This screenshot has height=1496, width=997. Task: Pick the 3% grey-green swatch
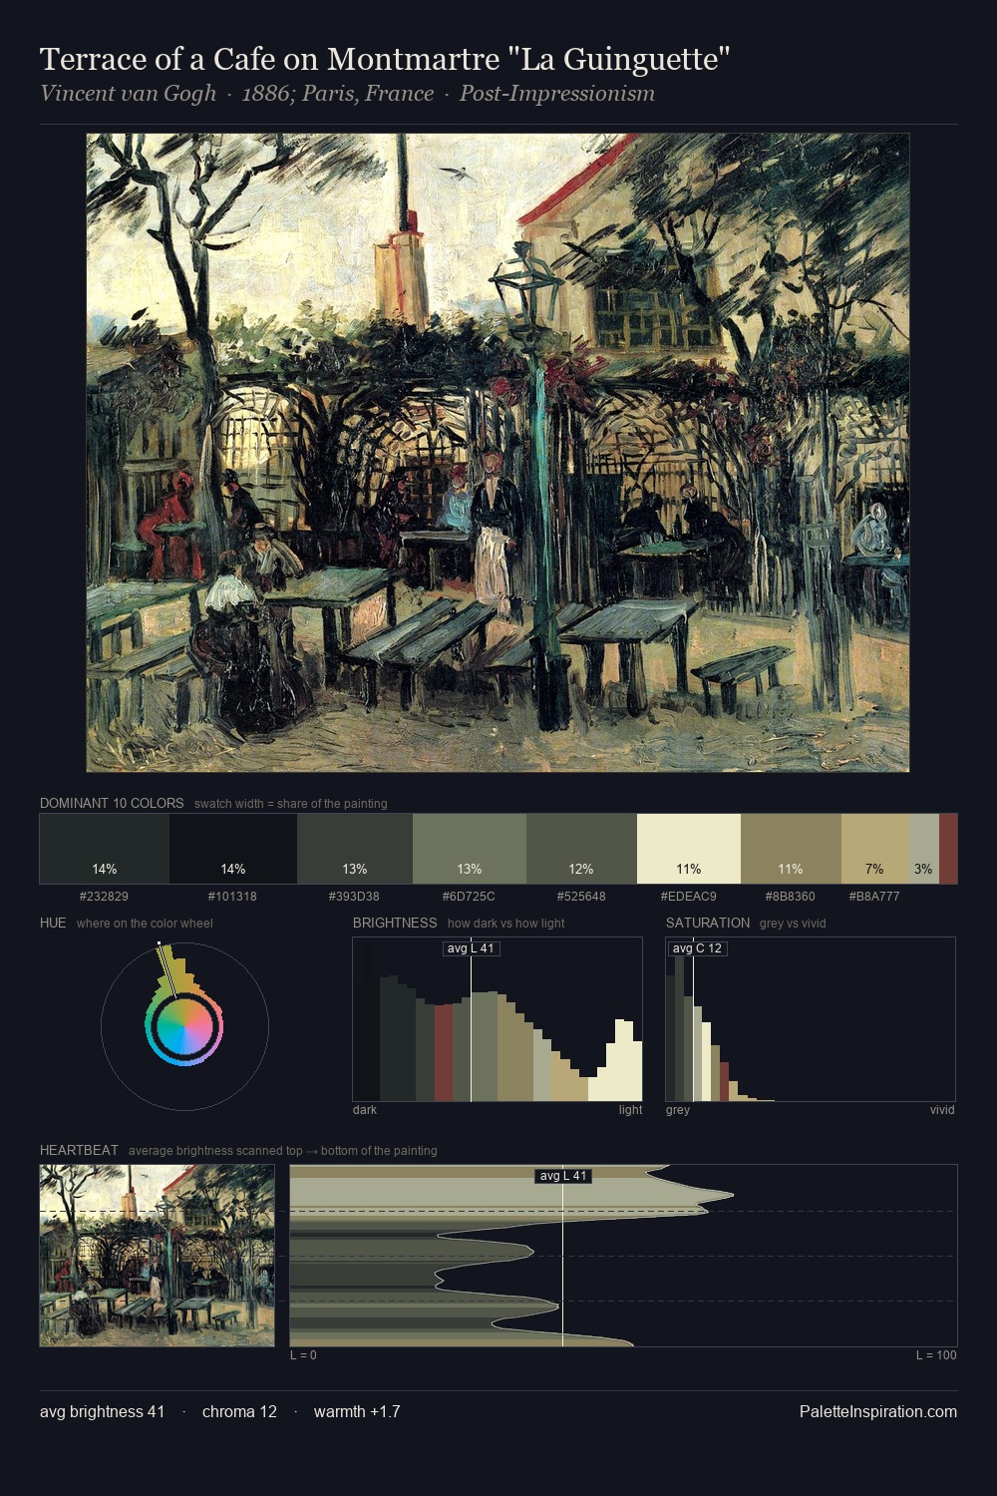tap(924, 849)
